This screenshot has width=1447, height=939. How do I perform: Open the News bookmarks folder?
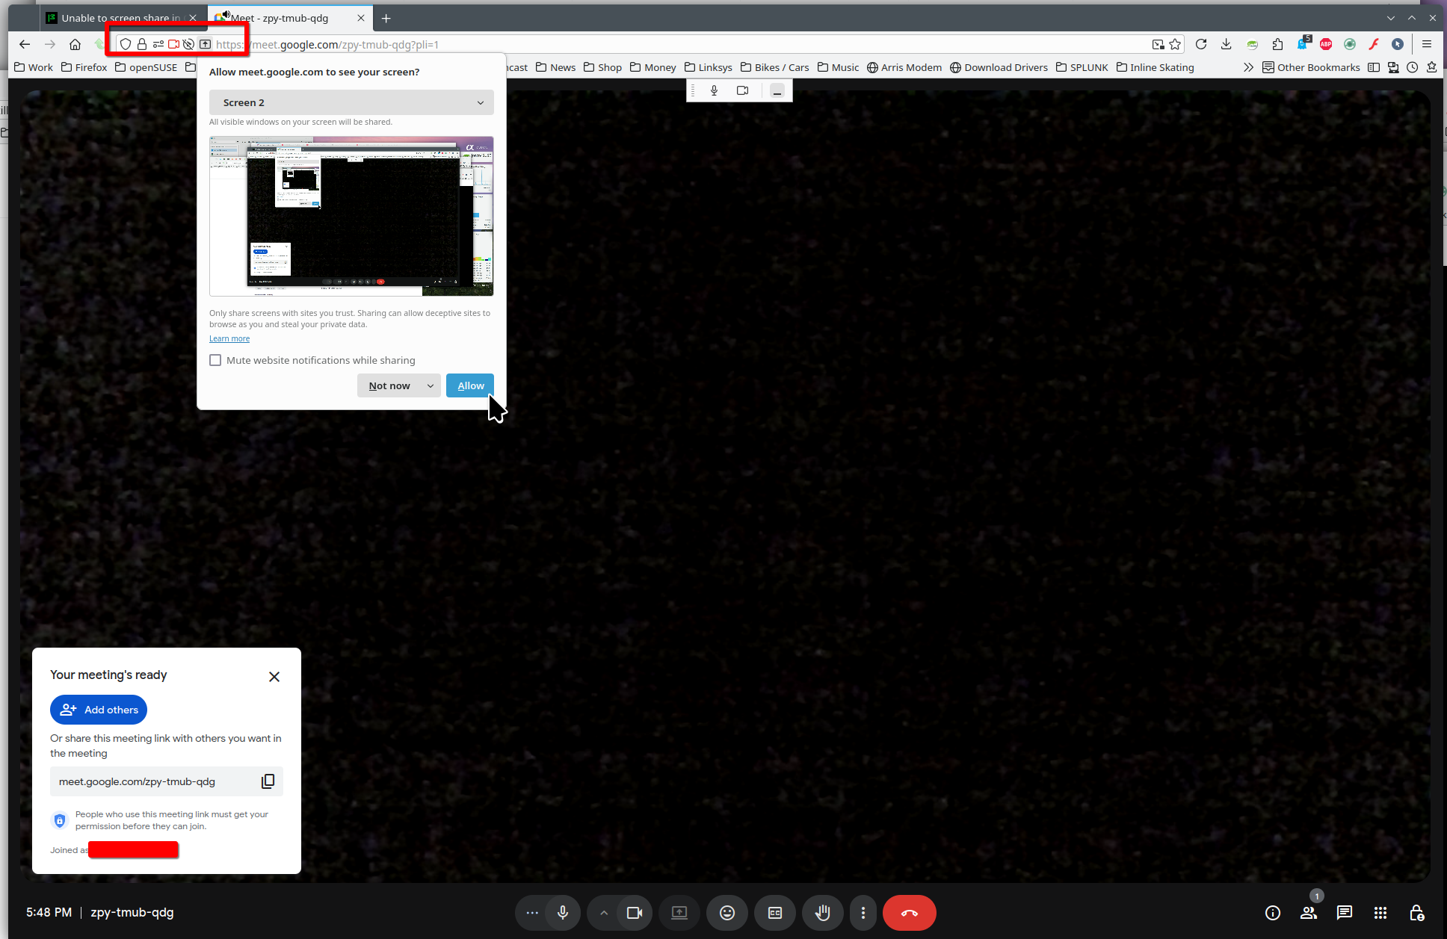555,67
